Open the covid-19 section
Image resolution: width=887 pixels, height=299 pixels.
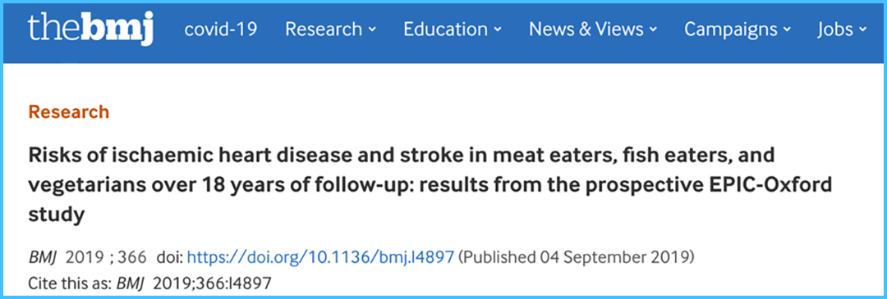(x=221, y=29)
